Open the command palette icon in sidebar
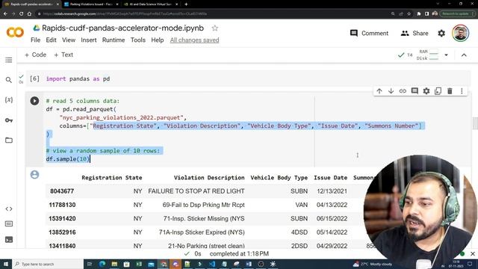This screenshot has width=478, height=269. tap(9, 224)
